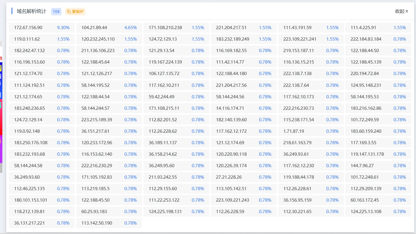Click the 104 count badge
This screenshot has height=234, width=416.
pos(56,11)
